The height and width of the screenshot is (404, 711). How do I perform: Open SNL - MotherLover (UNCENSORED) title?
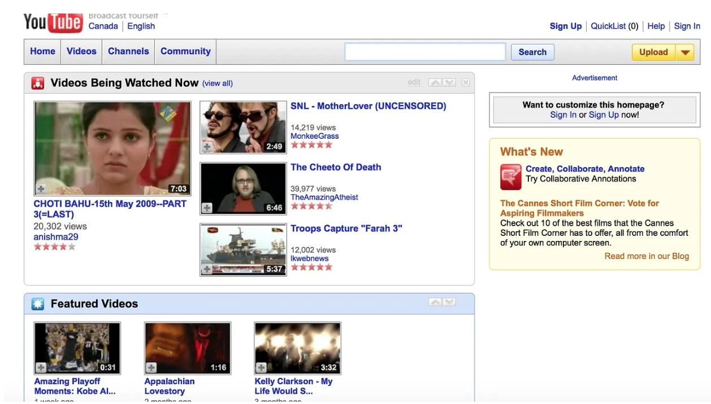tap(368, 106)
